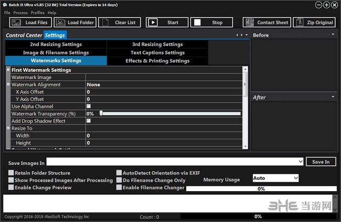
Task: Open the Before panel dropdown arrow
Action: tap(333, 34)
